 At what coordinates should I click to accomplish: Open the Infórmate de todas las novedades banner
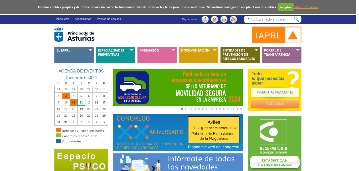[x=178, y=162]
